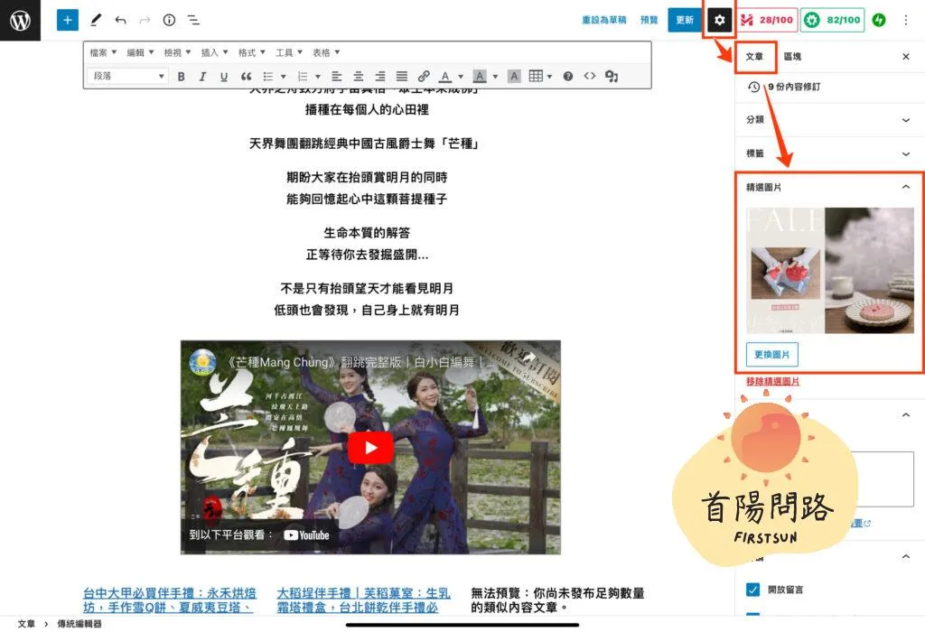Toggle bold formatting in classic toolbar
The image size is (925, 632).
click(181, 77)
